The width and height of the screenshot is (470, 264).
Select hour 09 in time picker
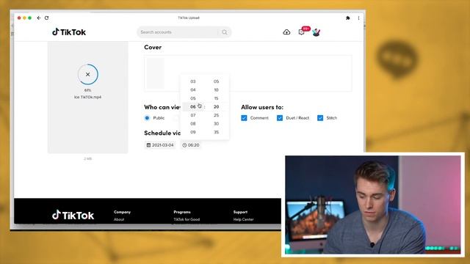[x=193, y=132]
